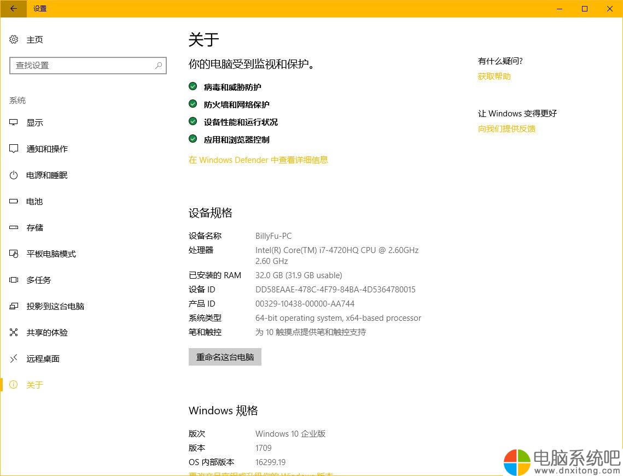
Task: Click the 应用和浏览器控制 label
Action: pos(236,139)
